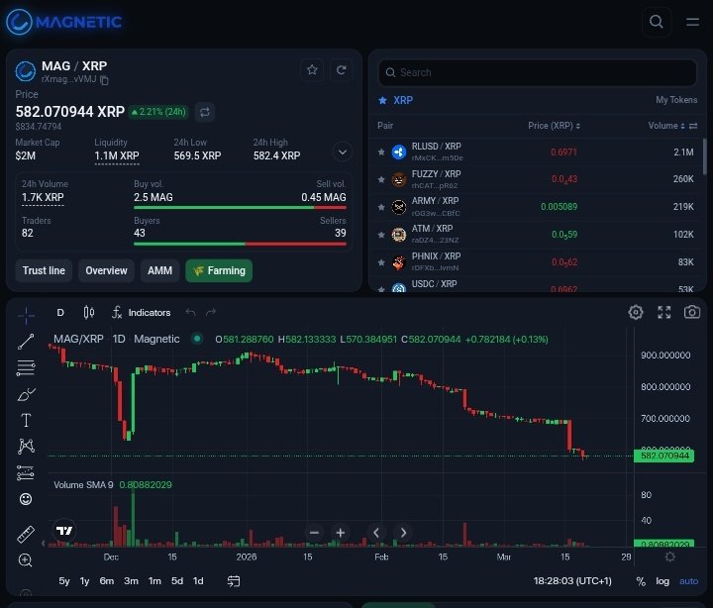Select the ruler measure tool

[x=26, y=535]
